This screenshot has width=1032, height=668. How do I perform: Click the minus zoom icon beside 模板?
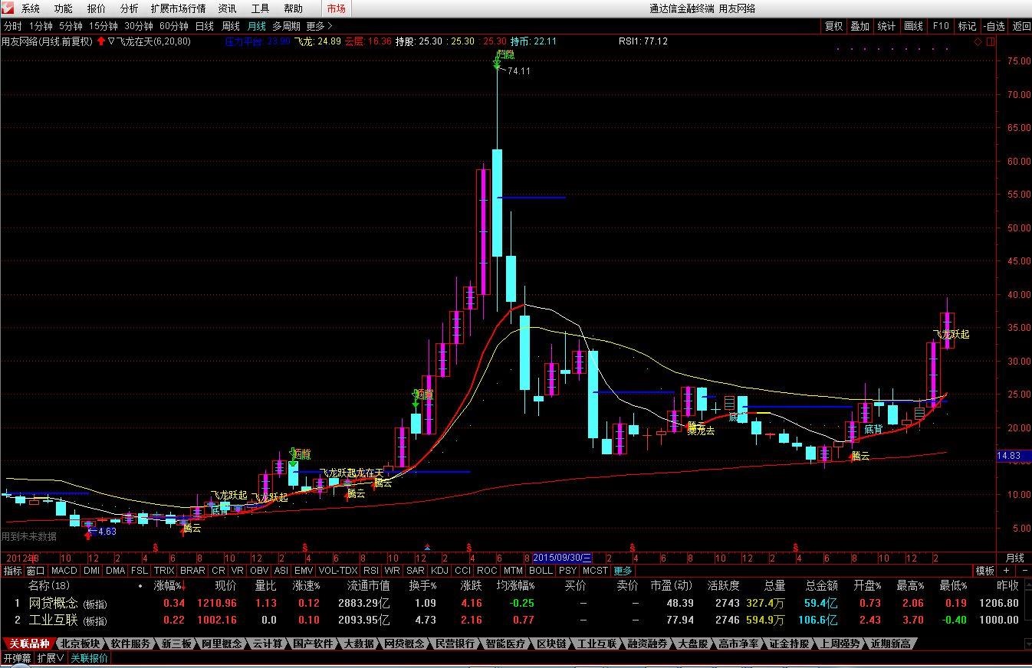(1024, 571)
